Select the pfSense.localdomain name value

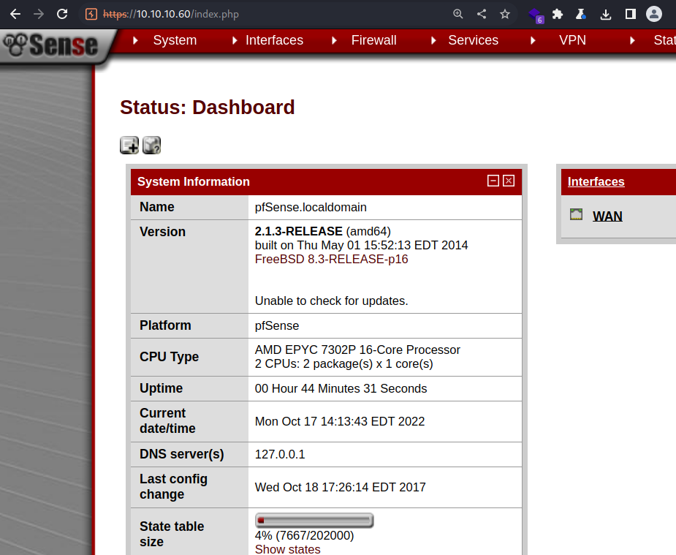coord(311,208)
